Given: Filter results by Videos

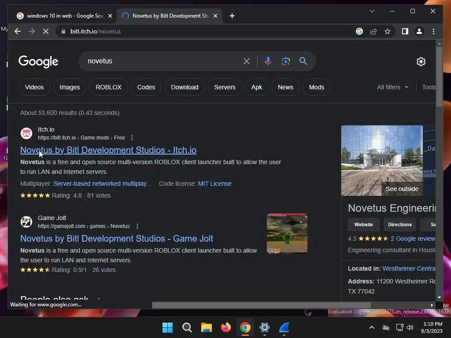Looking at the screenshot, I should point(34,87).
